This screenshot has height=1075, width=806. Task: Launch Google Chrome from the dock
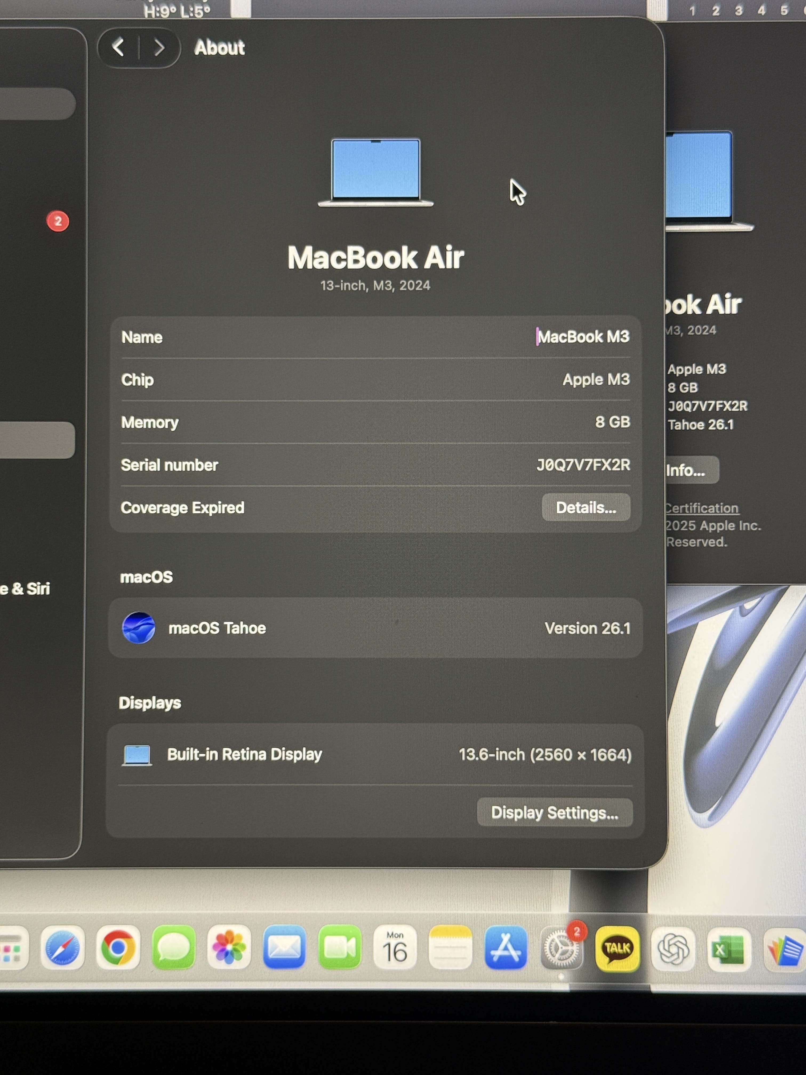(x=118, y=948)
